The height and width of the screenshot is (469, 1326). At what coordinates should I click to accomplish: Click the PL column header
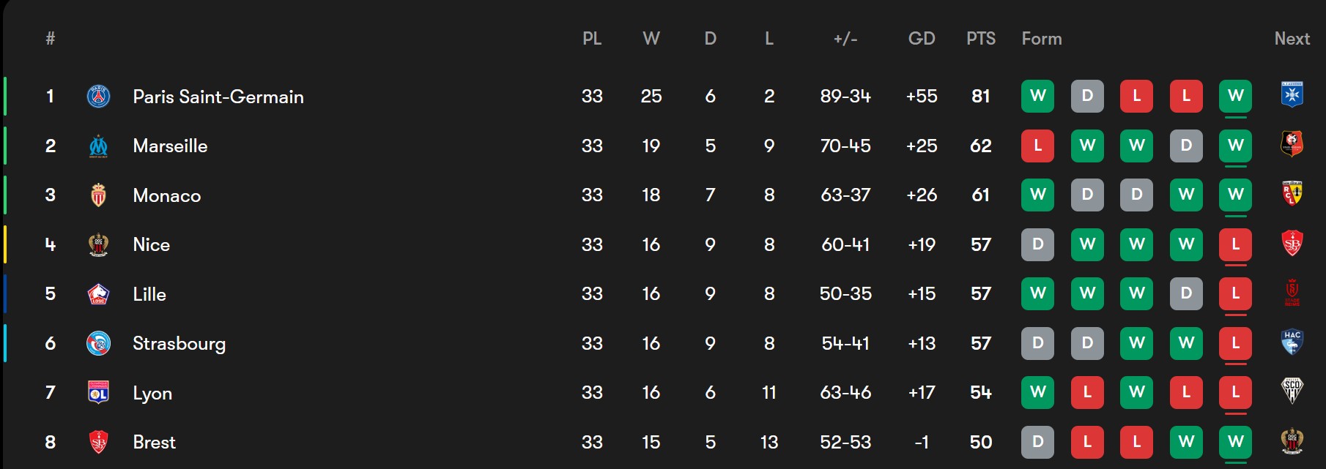pyautogui.click(x=592, y=39)
